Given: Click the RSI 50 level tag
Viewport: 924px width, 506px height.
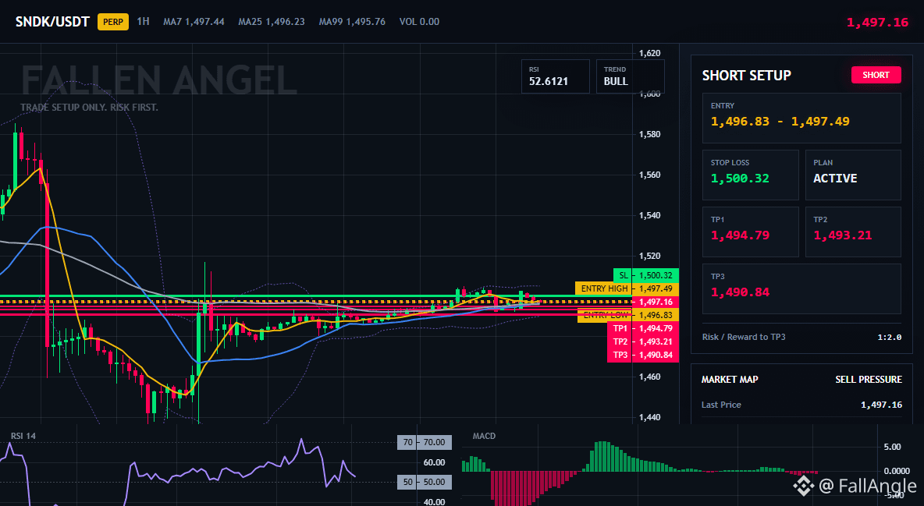Looking at the screenshot, I should (425, 482).
